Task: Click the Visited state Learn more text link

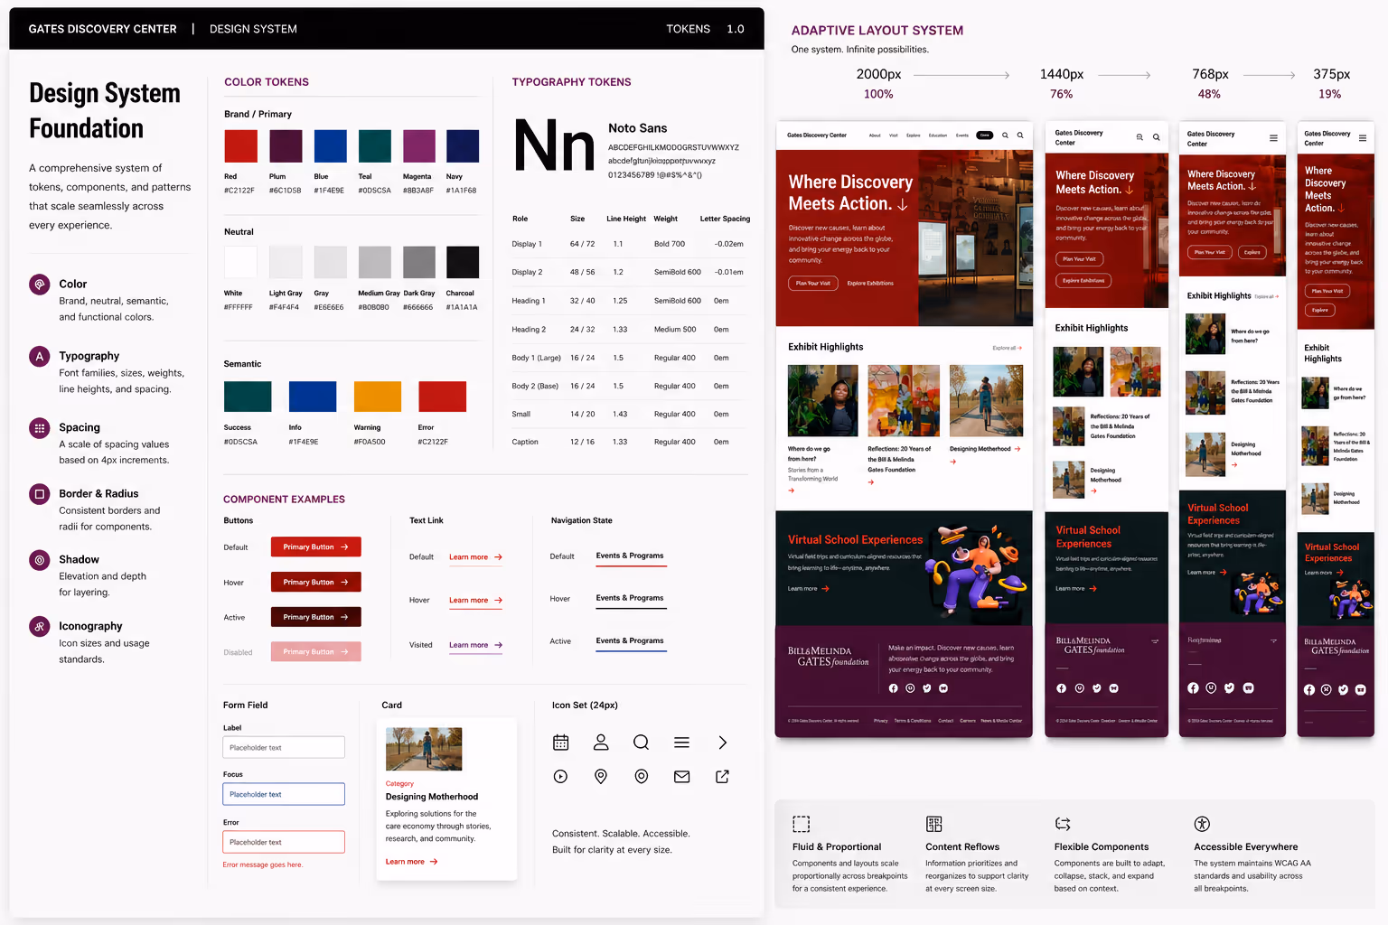Action: point(476,645)
